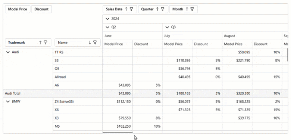Click Model Price header under July

click(x=177, y=44)
